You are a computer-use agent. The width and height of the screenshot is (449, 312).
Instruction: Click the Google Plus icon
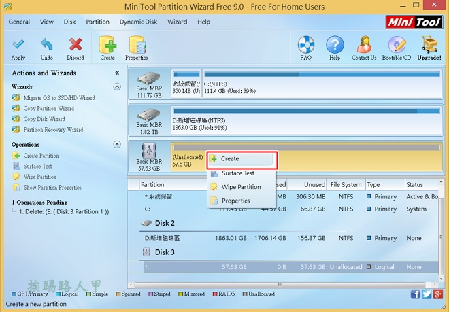(x=438, y=294)
